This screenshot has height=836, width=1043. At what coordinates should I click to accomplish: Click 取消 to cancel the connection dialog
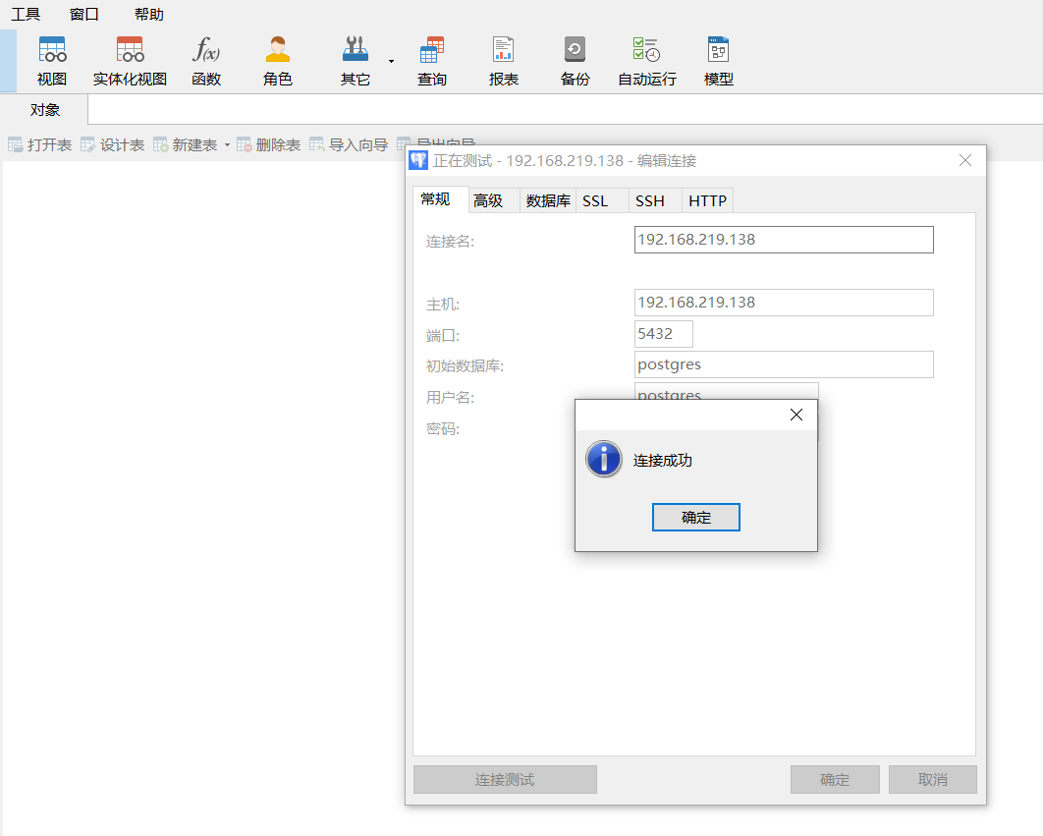(931, 779)
